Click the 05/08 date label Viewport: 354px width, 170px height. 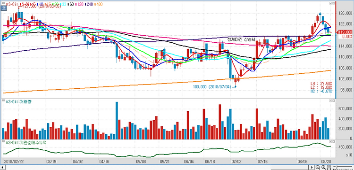click(141, 162)
